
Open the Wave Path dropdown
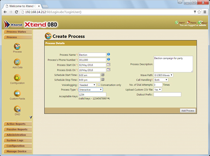click(164, 75)
